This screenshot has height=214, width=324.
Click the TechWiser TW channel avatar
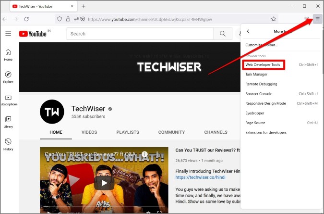tap(52, 112)
